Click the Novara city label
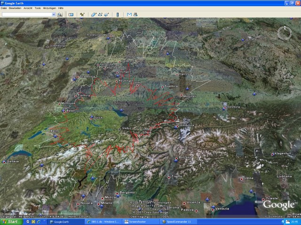The image size is (301, 225). [x=87, y=203]
